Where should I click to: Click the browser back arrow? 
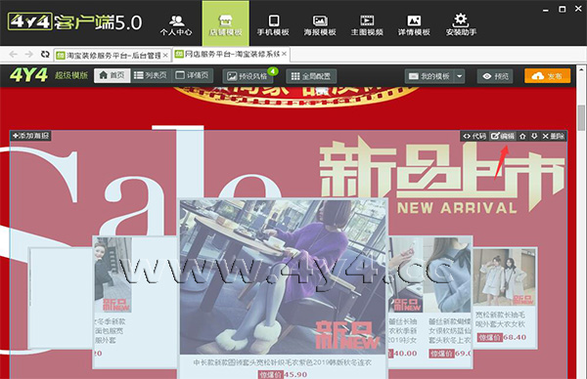13,55
